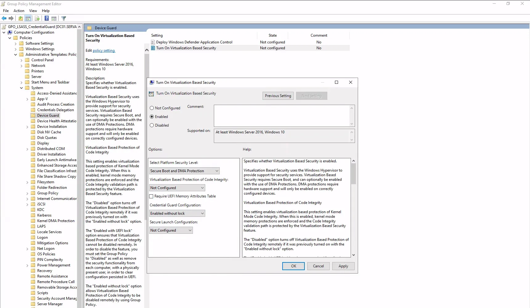Click OK in the policy dialog
The image size is (530, 308).
(294, 266)
